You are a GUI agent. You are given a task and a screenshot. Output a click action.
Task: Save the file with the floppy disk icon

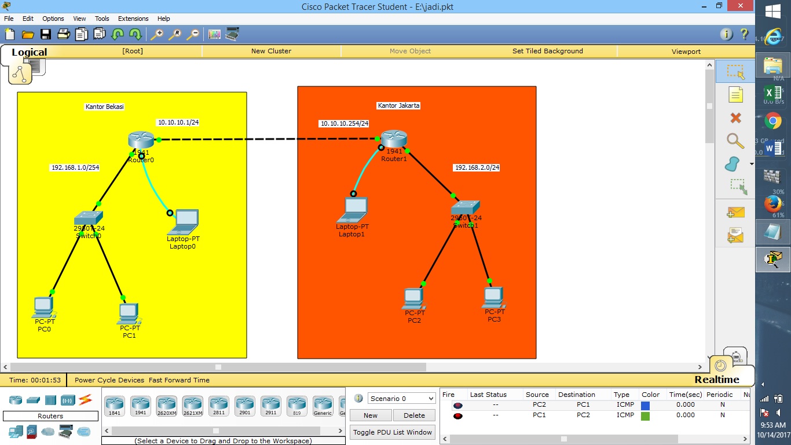[x=45, y=34]
